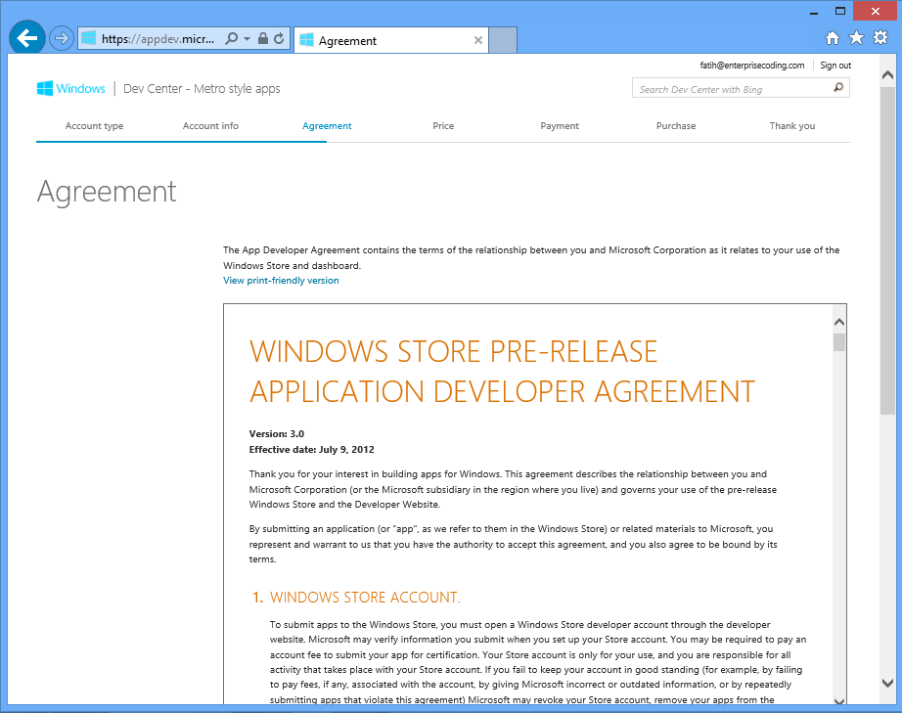The height and width of the screenshot is (713, 902).
Task: Click the agreement box scroll-down arrow
Action: tap(839, 700)
